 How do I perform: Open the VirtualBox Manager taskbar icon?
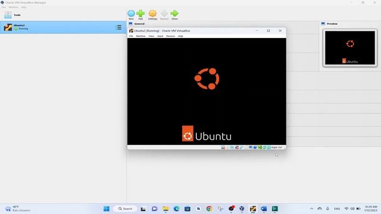[x=242, y=209]
